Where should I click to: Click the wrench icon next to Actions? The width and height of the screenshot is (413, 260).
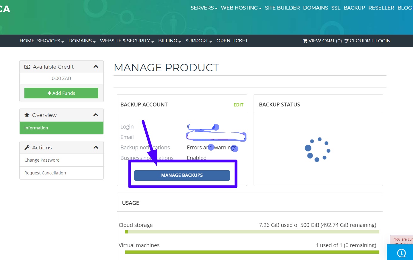pos(27,148)
